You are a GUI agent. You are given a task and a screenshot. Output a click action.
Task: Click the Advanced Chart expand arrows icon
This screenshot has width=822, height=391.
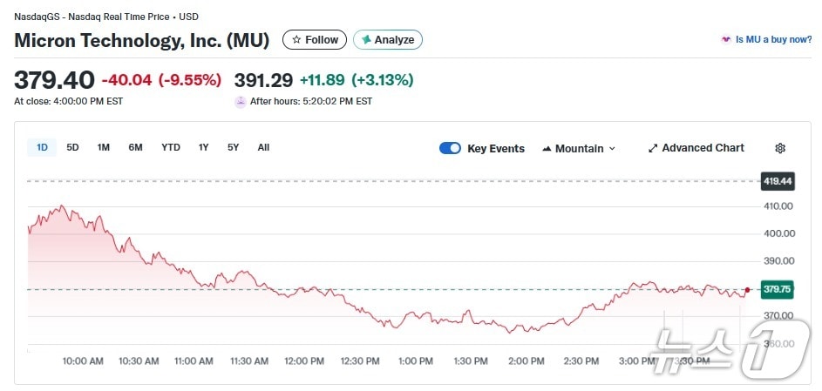pos(653,148)
